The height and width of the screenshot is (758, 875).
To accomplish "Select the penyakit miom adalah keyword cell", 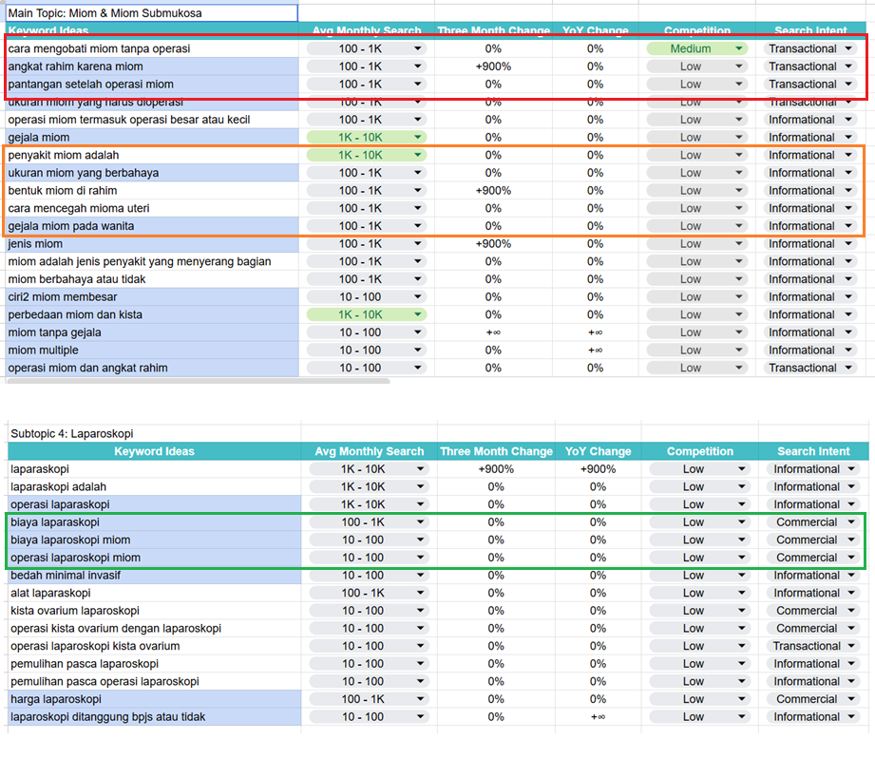I will 152,155.
